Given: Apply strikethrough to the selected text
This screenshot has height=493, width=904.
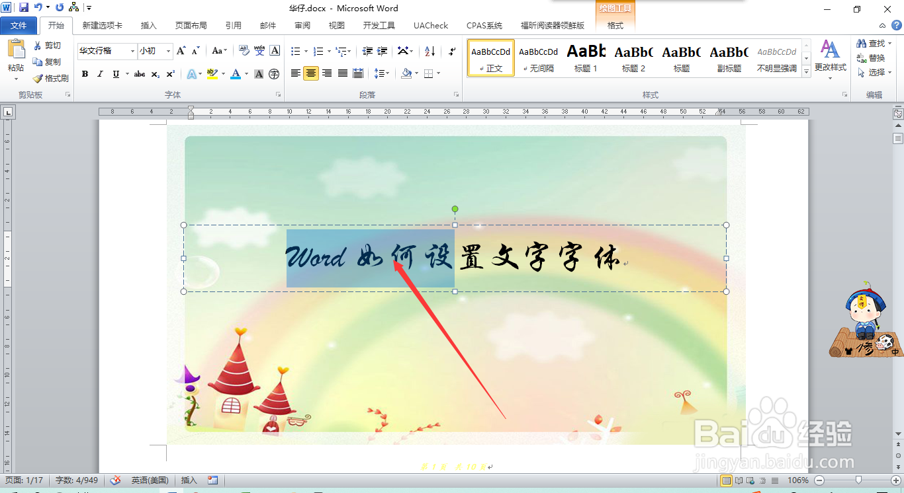Looking at the screenshot, I should coord(138,74).
